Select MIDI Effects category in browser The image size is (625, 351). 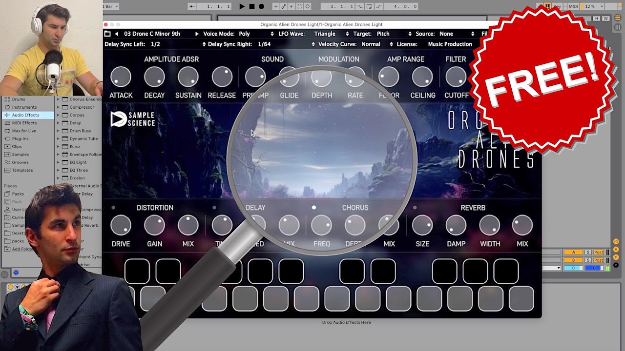click(x=24, y=123)
